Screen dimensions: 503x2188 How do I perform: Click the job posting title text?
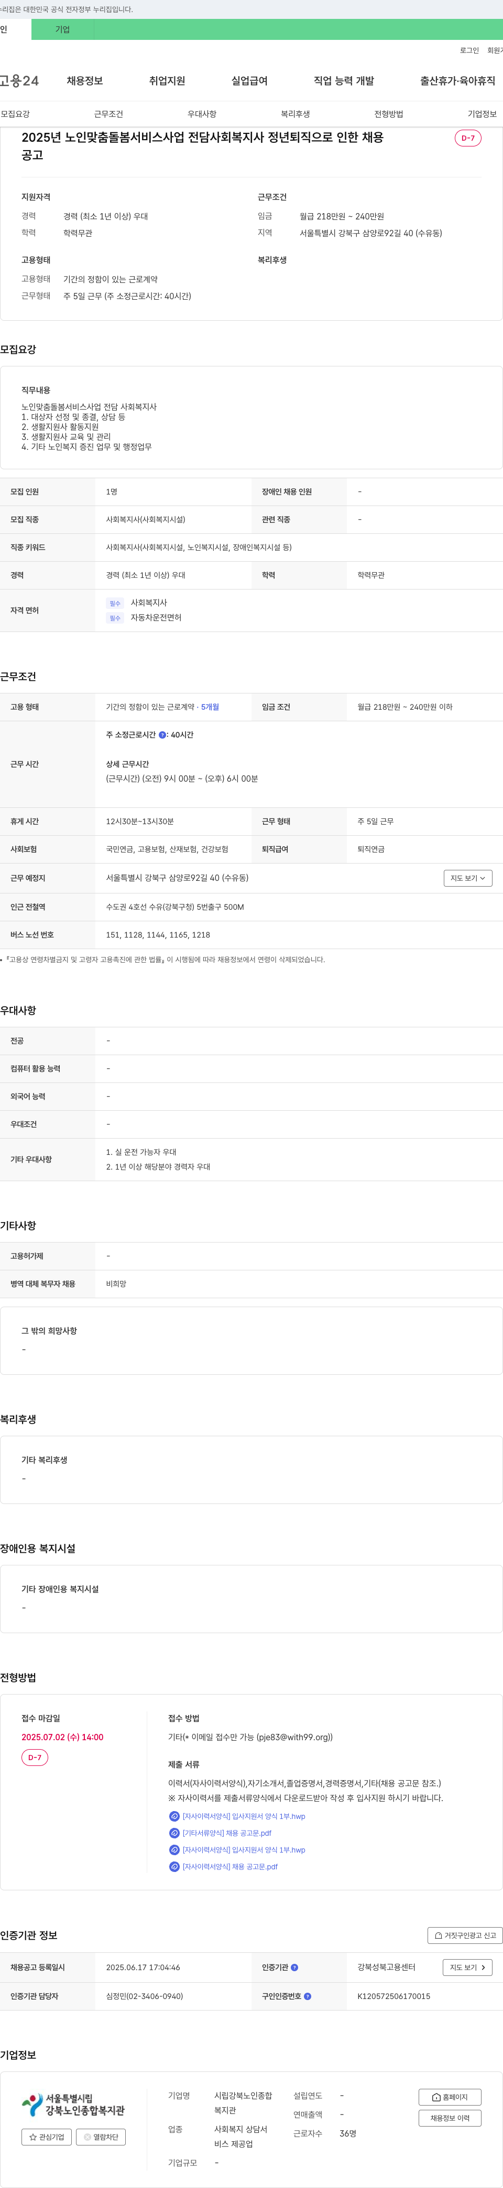[203, 146]
